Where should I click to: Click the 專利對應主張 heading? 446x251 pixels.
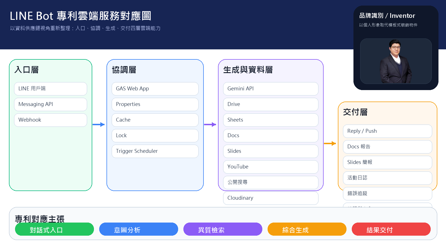coord(40,219)
